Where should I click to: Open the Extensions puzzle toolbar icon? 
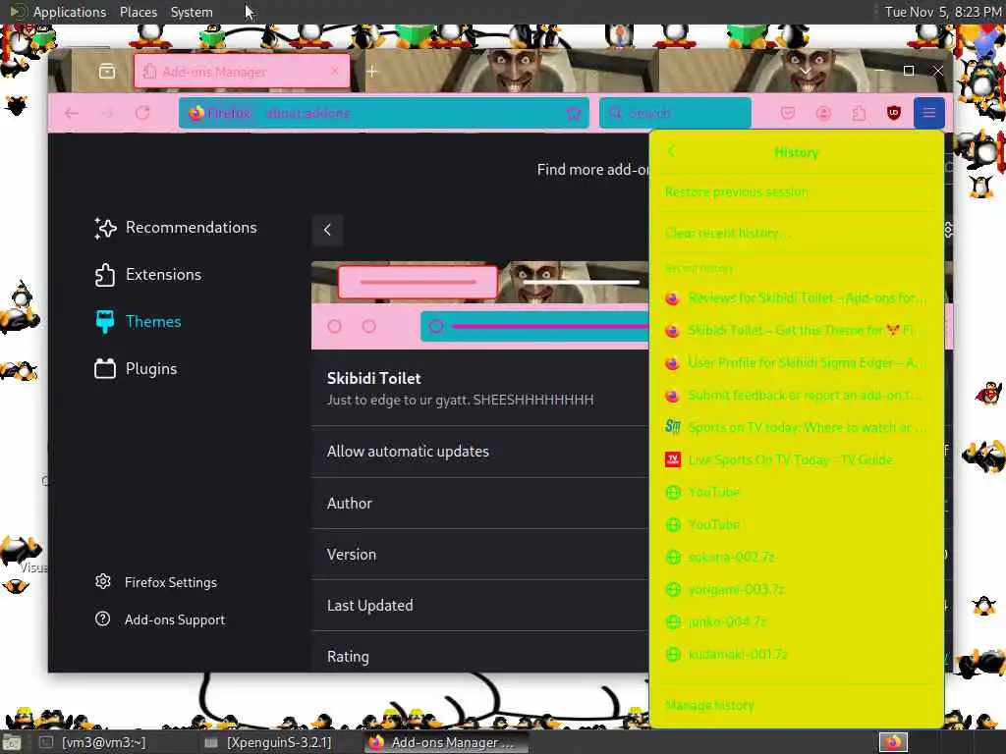coord(859,114)
